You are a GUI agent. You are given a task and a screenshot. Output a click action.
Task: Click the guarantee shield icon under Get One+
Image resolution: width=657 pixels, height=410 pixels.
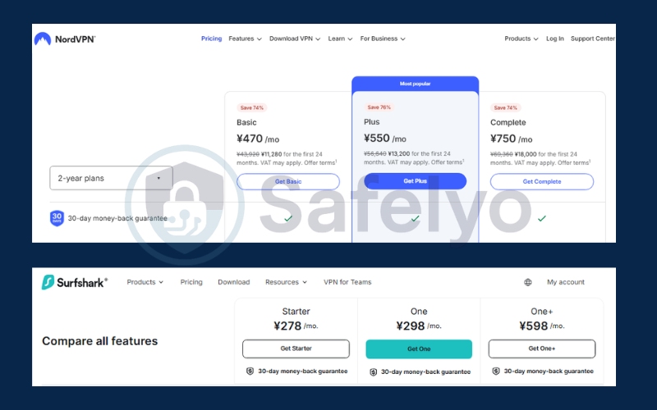click(x=496, y=371)
